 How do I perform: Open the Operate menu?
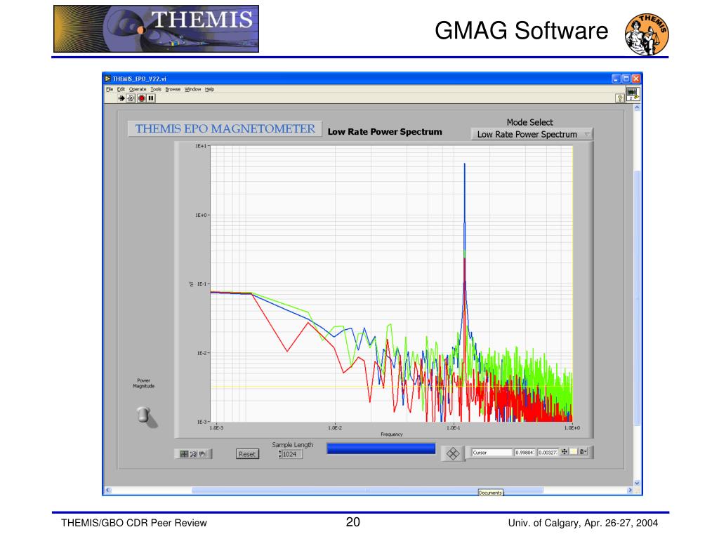pyautogui.click(x=138, y=89)
